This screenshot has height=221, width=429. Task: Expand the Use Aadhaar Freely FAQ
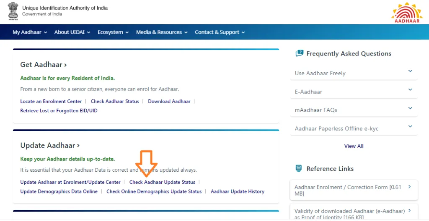click(353, 73)
